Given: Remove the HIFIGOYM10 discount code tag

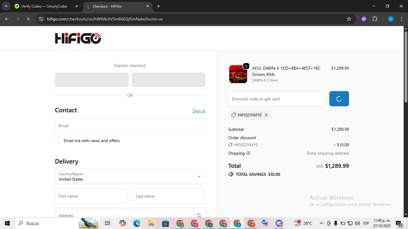Looking at the screenshot, I should tap(266, 115).
